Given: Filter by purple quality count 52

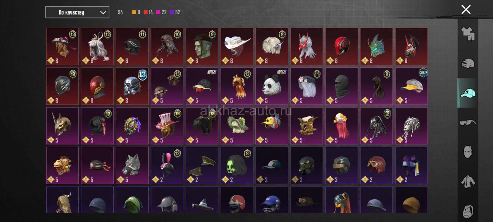Looking at the screenshot, I should click(x=175, y=12).
